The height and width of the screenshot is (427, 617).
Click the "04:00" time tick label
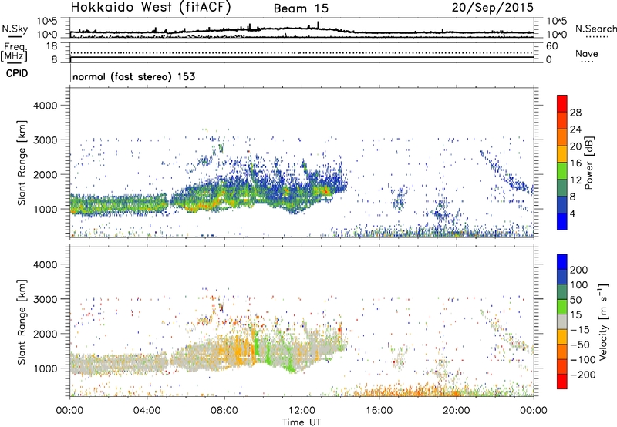point(147,411)
